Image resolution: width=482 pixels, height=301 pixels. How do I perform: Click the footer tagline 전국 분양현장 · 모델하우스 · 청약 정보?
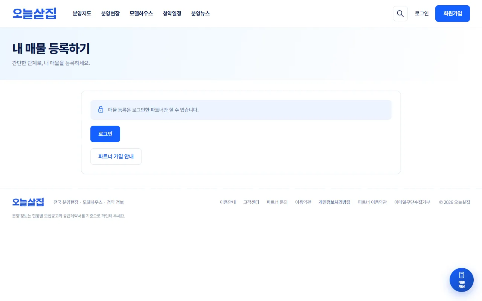[x=88, y=202]
